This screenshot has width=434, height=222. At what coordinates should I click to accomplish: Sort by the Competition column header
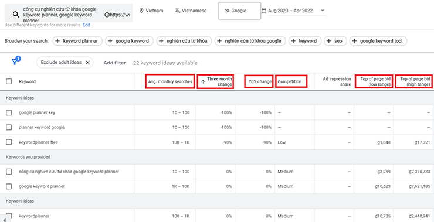290,81
